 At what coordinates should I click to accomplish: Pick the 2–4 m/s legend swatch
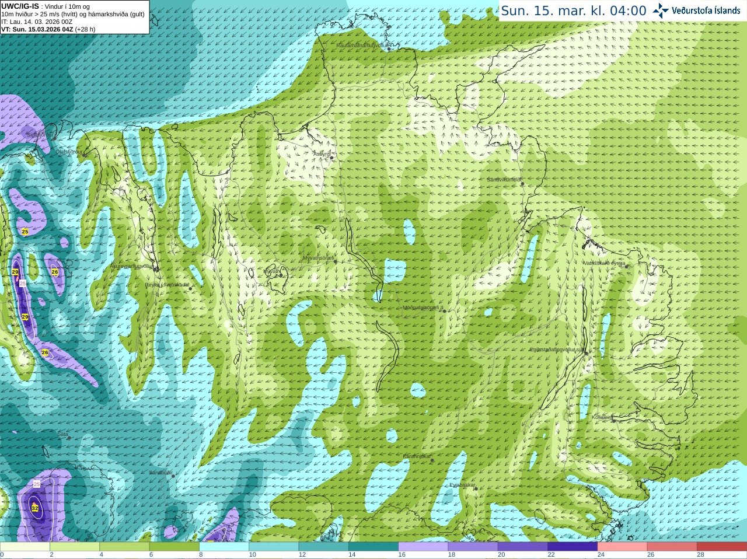tap(75, 547)
